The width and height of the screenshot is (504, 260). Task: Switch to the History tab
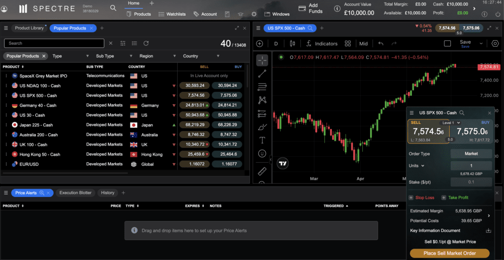pyautogui.click(x=108, y=193)
